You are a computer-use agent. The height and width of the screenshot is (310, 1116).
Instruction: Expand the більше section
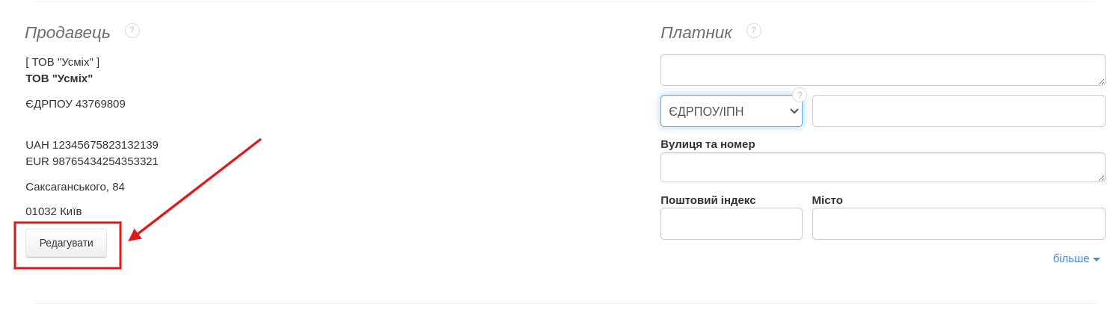tap(1076, 258)
